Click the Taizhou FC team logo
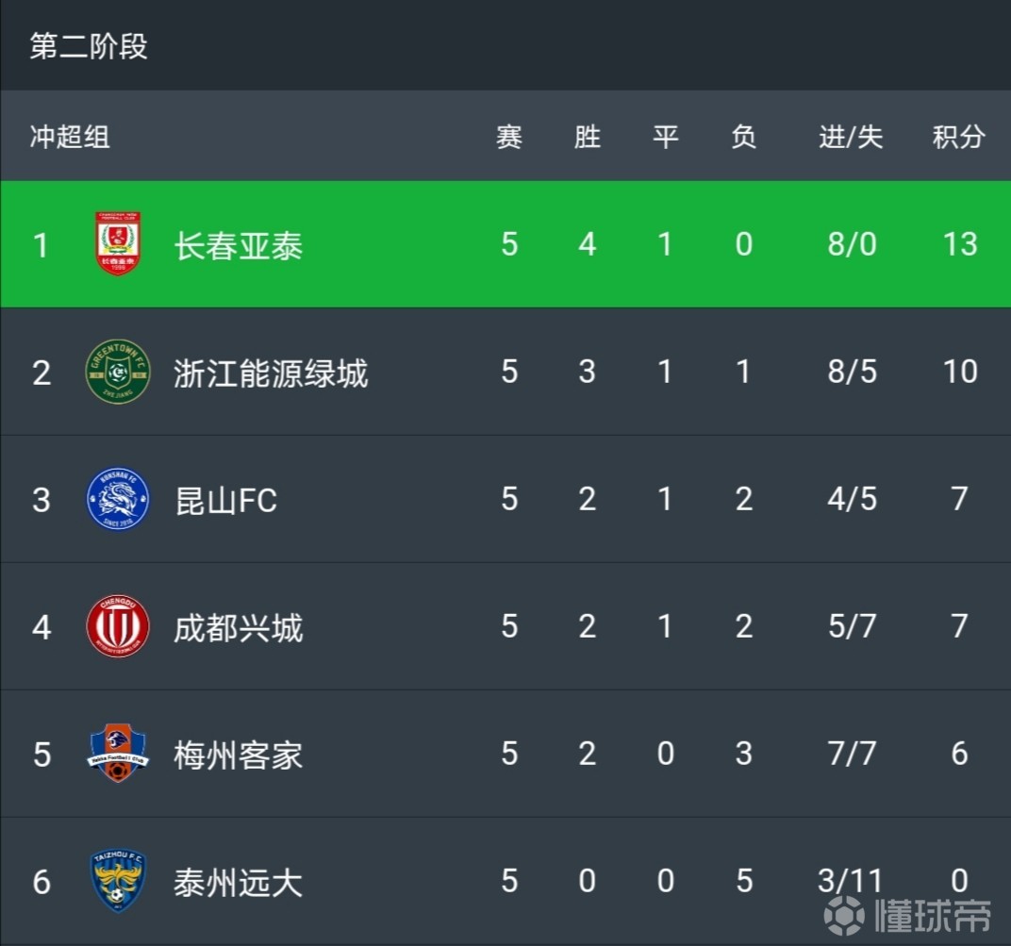The image size is (1011, 946). pos(117,882)
